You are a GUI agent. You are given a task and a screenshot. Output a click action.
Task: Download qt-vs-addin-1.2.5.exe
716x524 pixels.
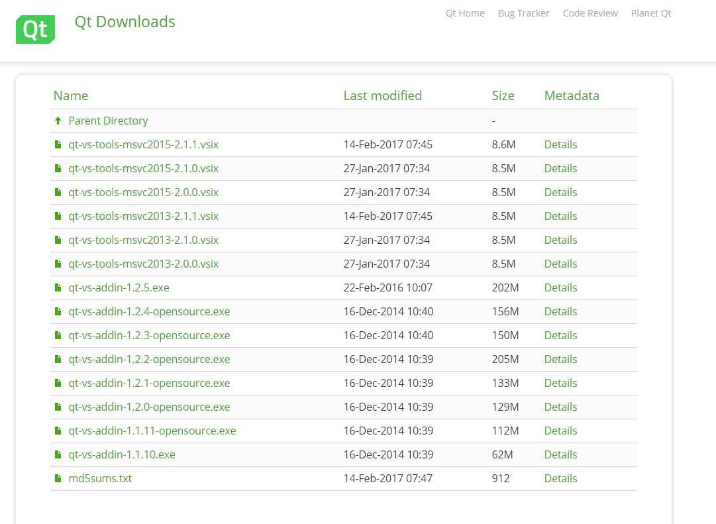click(119, 288)
